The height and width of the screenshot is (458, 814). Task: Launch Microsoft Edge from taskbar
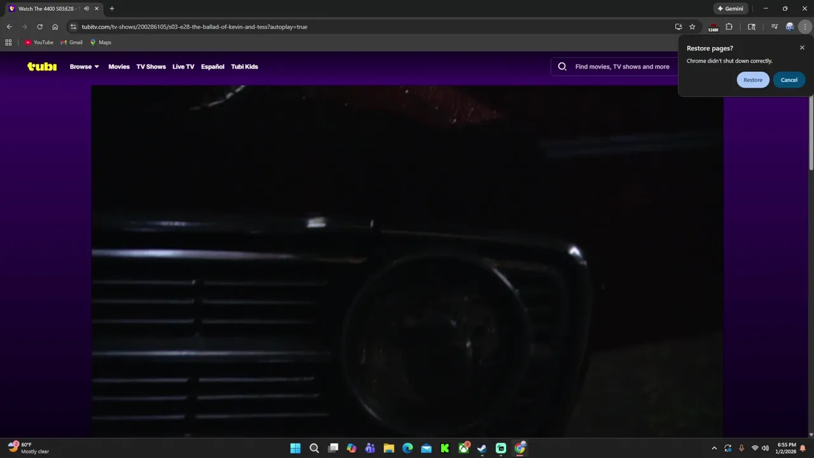click(x=408, y=448)
